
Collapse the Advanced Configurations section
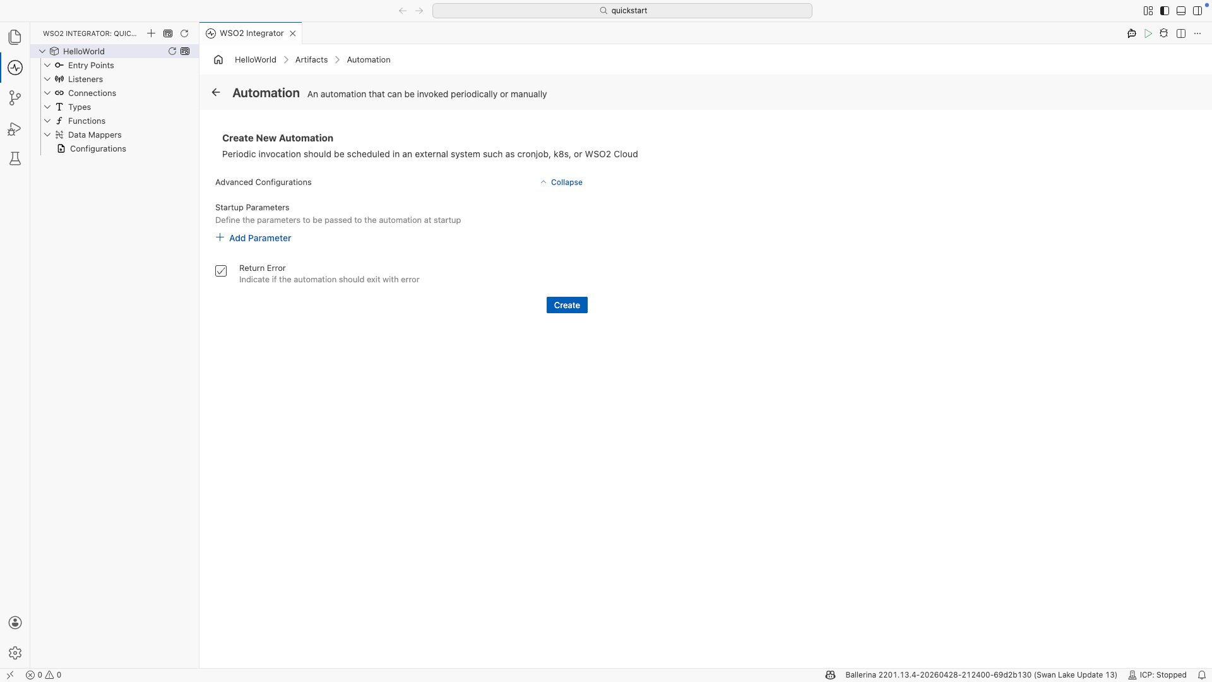(x=561, y=182)
